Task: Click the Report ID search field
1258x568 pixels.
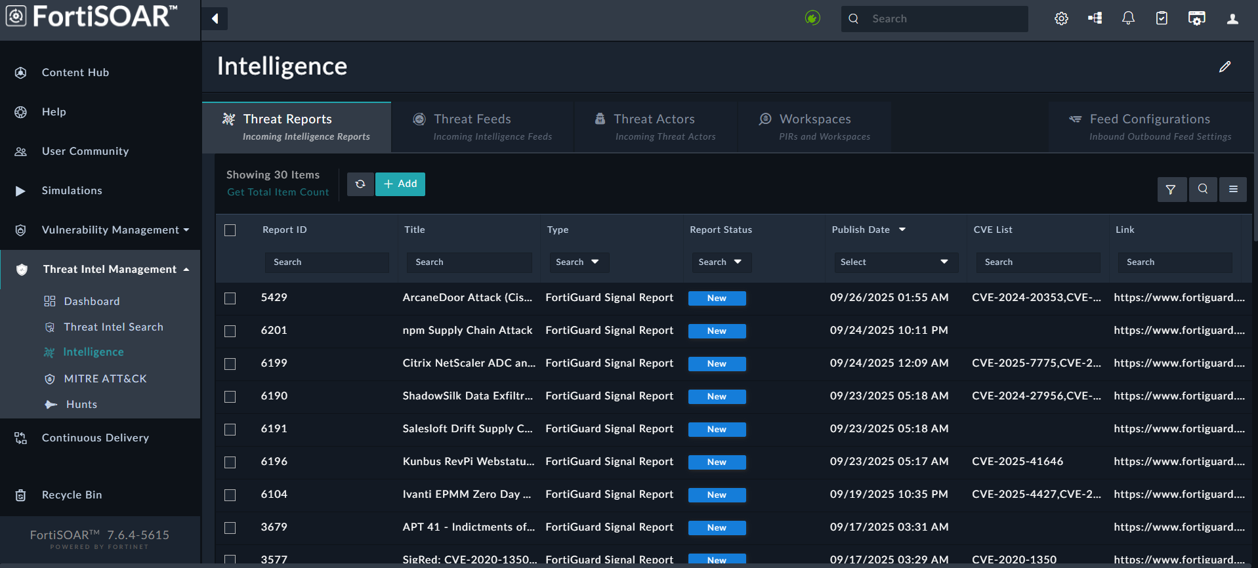Action: tap(326, 262)
